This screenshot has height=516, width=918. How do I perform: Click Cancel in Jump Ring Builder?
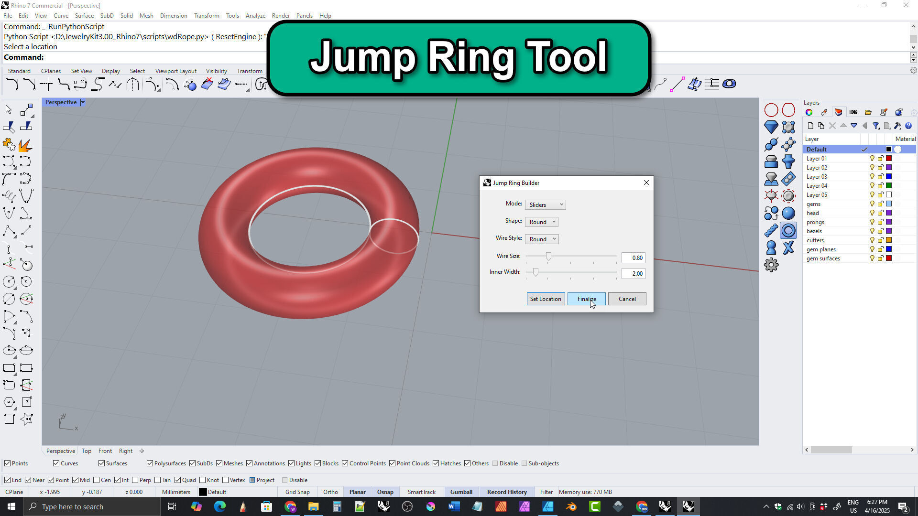(x=627, y=299)
